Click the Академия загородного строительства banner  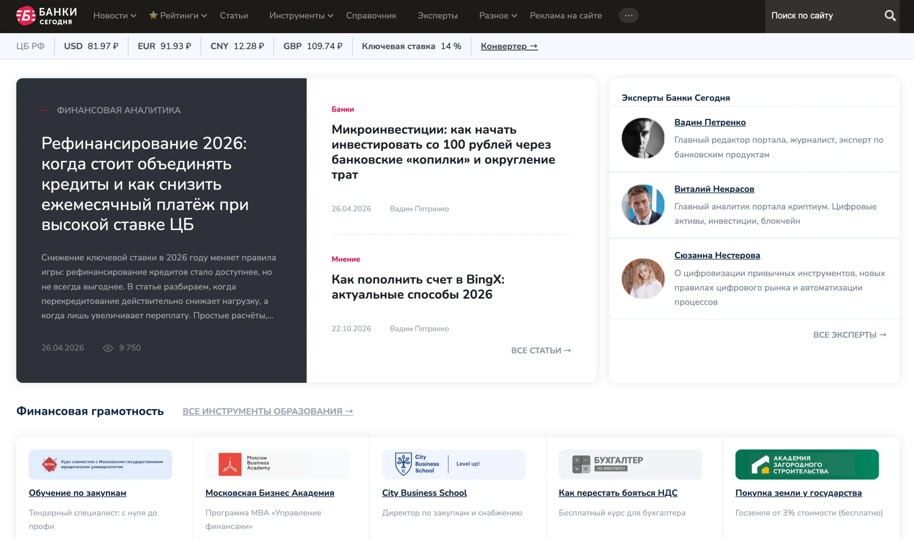(807, 464)
